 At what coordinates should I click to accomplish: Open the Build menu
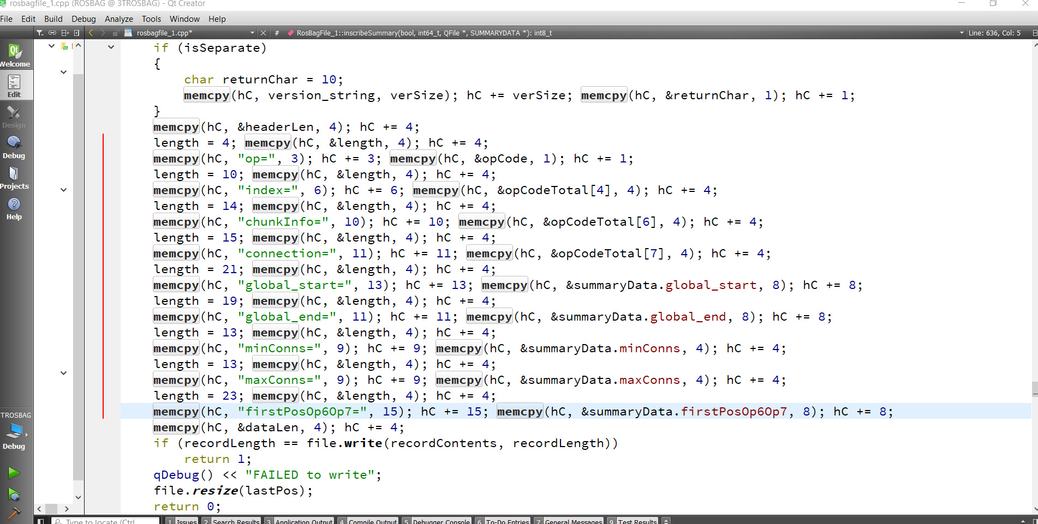[x=53, y=19]
